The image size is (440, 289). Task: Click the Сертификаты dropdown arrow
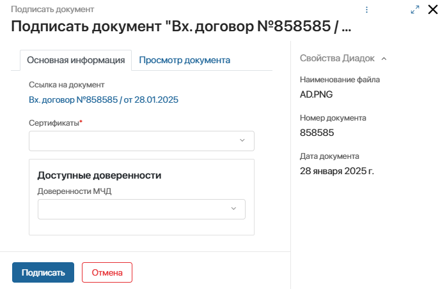(242, 140)
